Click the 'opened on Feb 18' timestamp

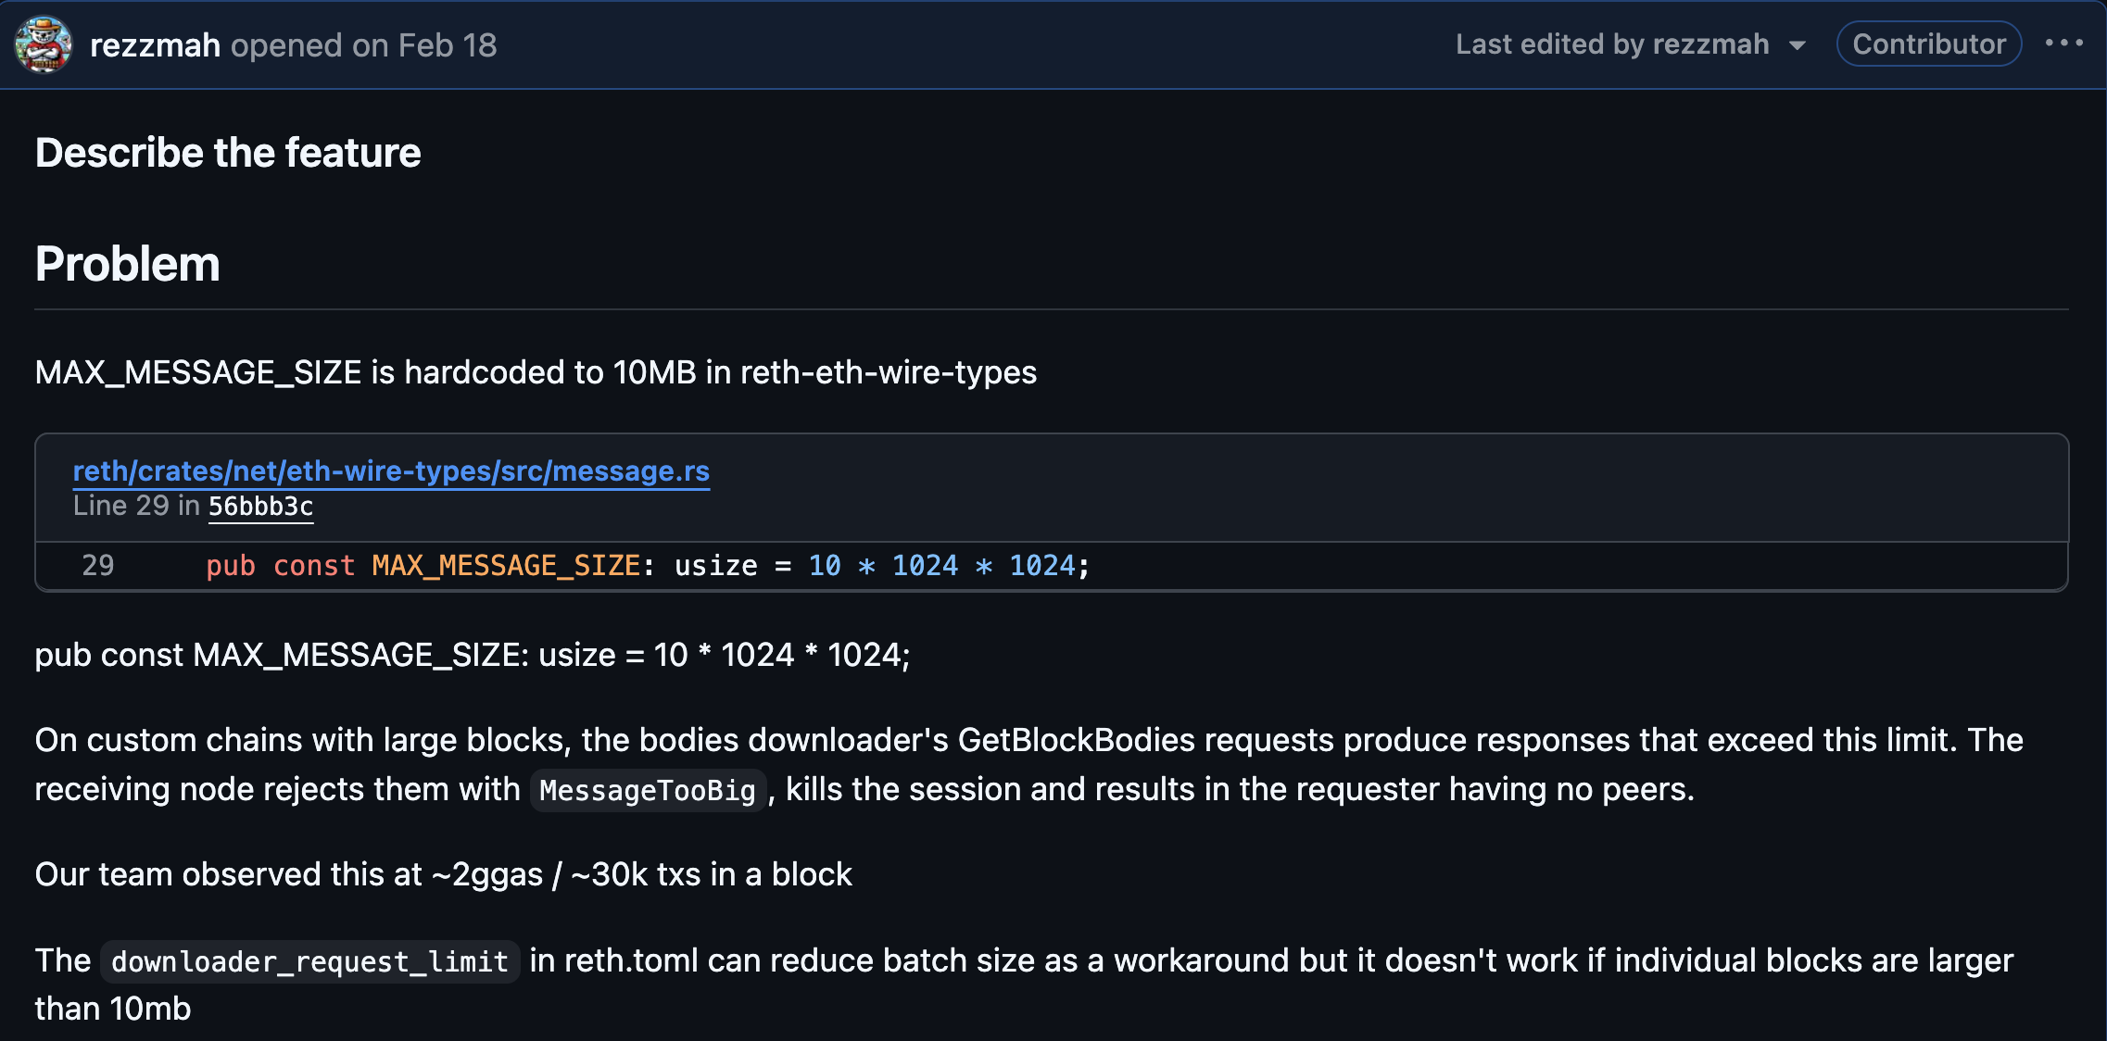(363, 45)
